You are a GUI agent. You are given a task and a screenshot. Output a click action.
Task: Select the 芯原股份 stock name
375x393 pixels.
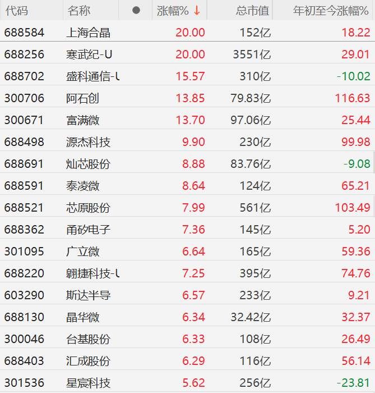89,208
